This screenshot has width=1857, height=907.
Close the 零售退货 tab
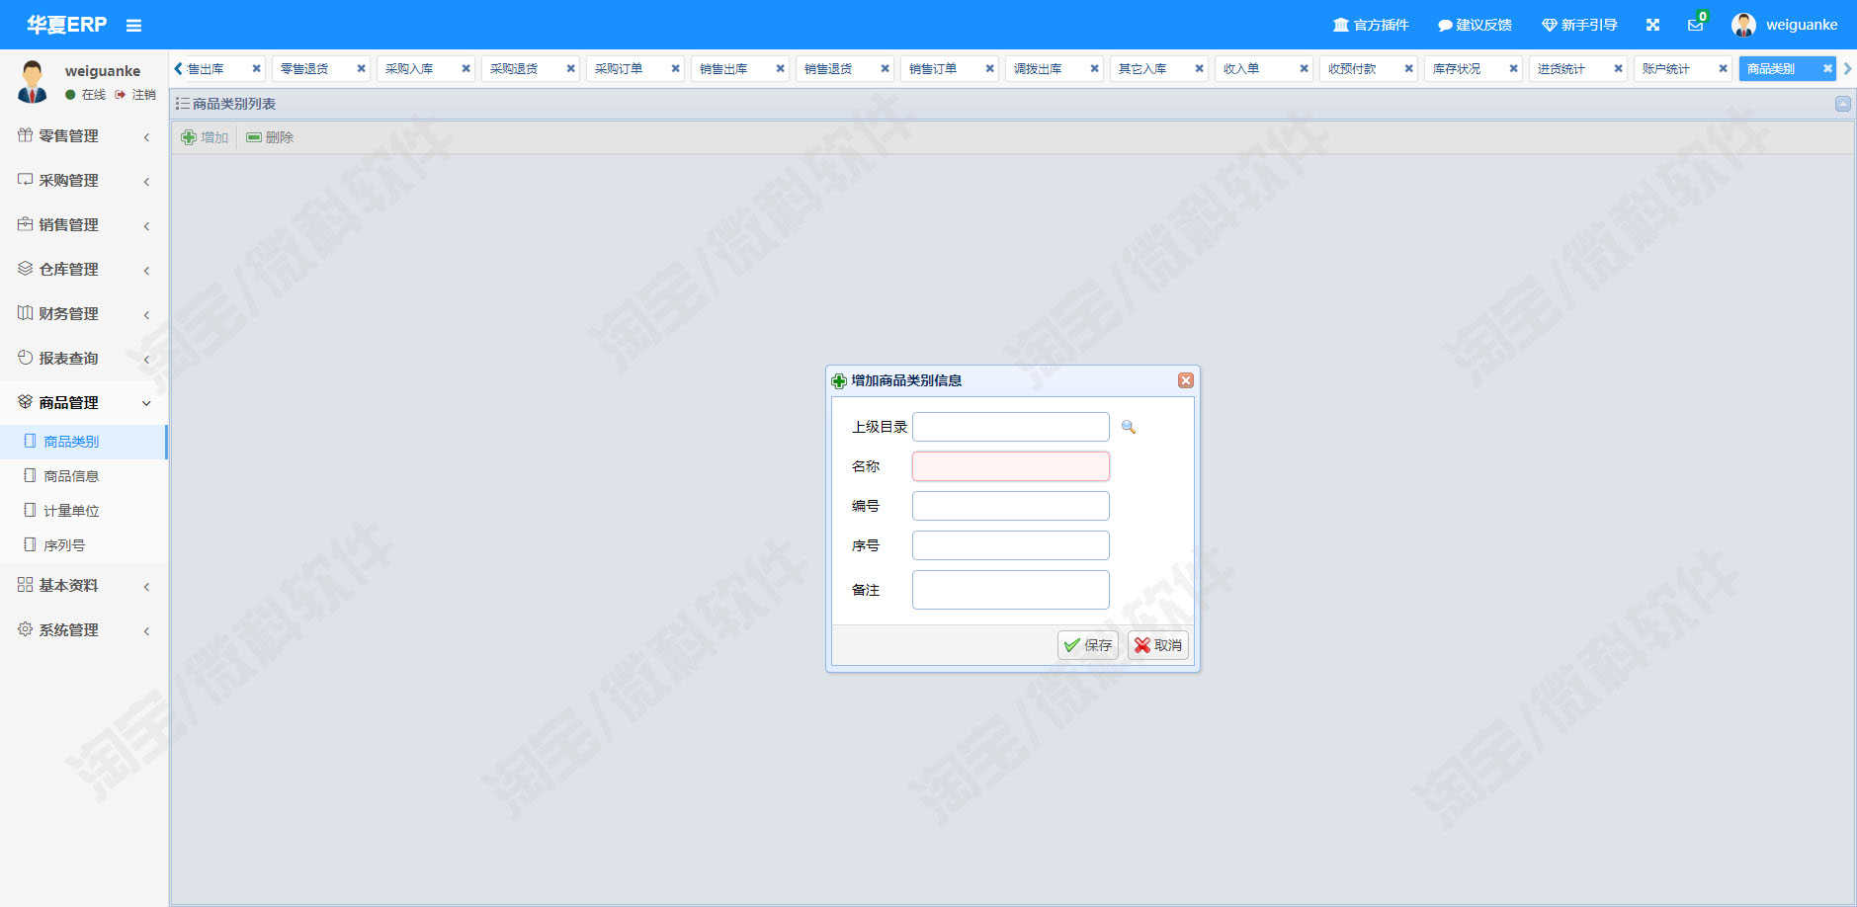tap(361, 69)
